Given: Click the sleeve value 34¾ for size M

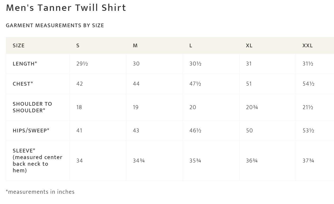Looking at the screenshot, I should pyautogui.click(x=139, y=161).
